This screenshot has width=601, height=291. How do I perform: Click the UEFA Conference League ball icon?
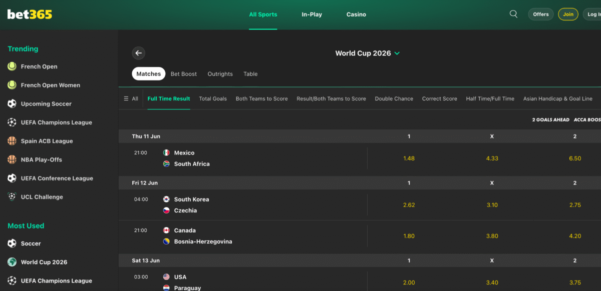tap(12, 178)
